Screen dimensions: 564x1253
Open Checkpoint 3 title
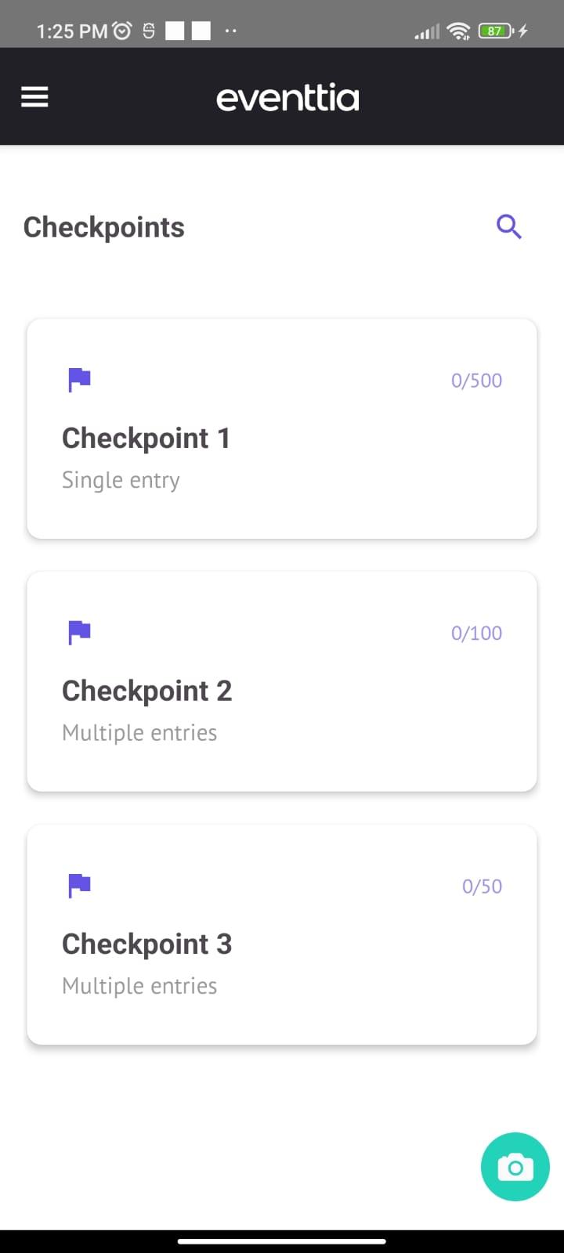point(146,944)
